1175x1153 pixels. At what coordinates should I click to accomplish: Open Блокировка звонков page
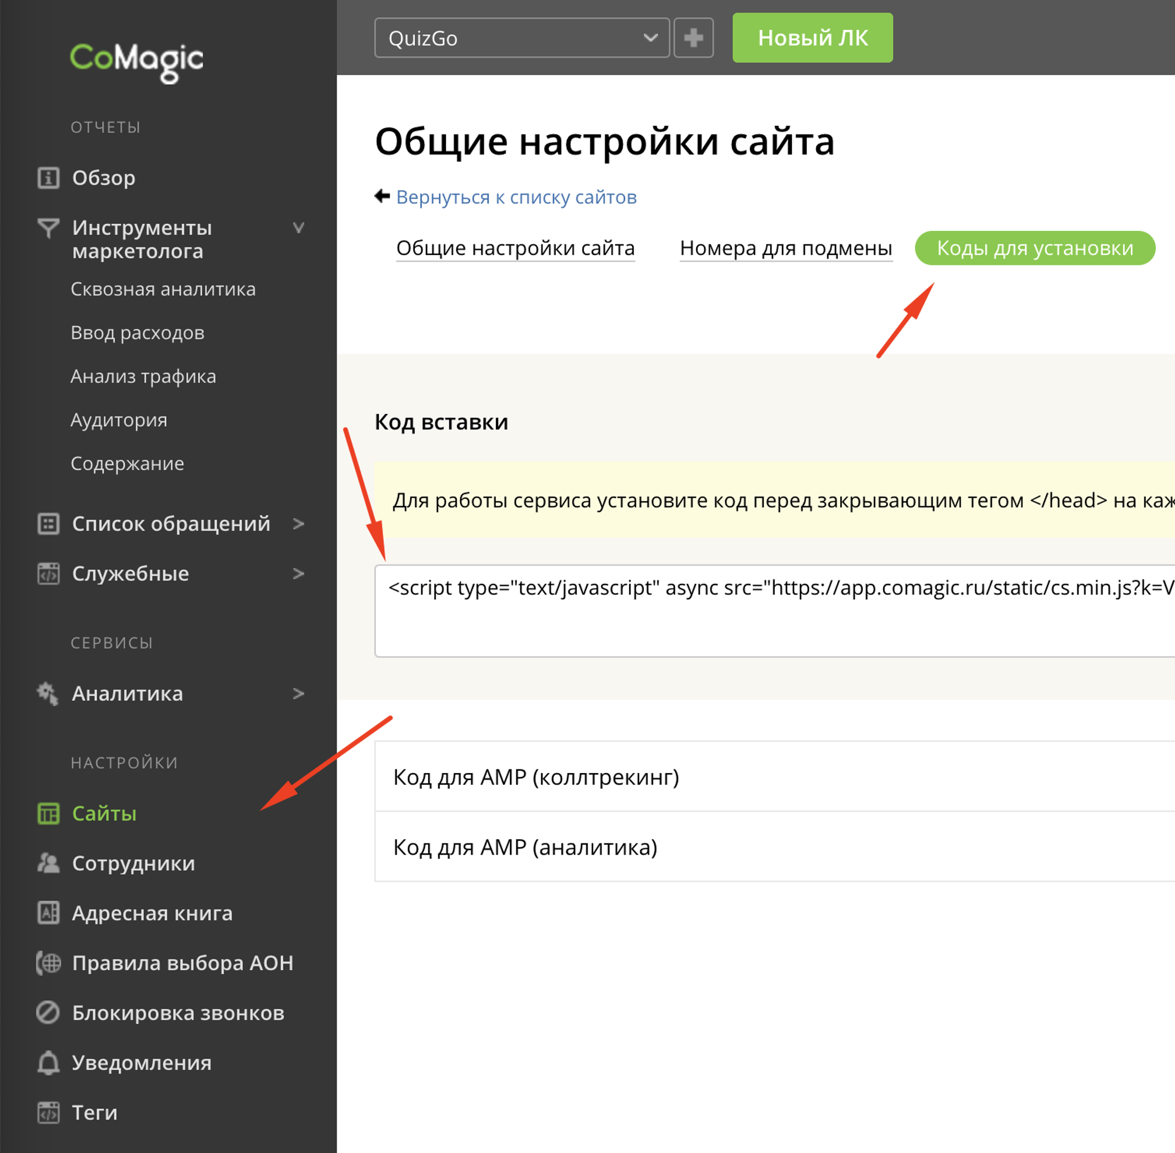178,1013
